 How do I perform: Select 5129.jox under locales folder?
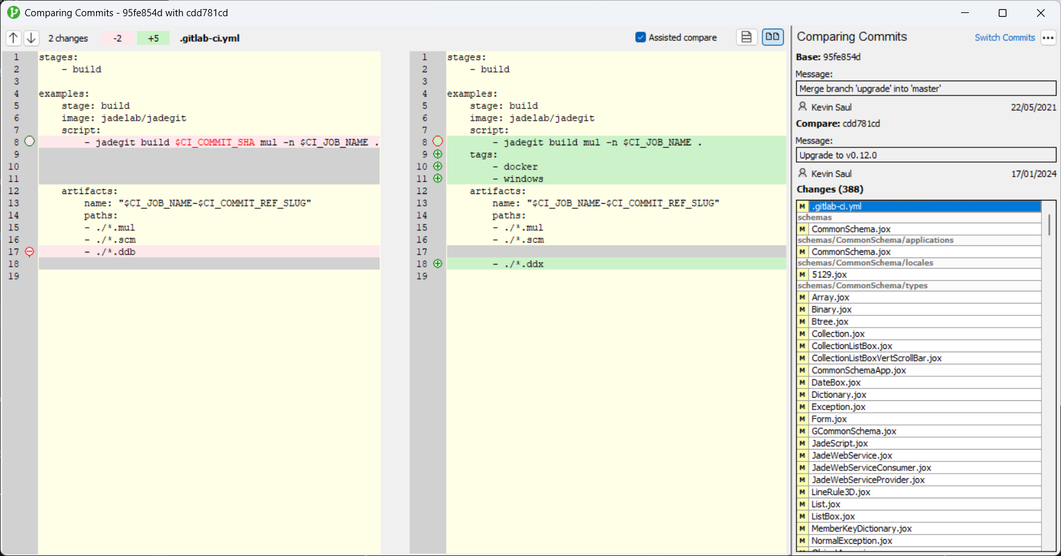(x=829, y=274)
